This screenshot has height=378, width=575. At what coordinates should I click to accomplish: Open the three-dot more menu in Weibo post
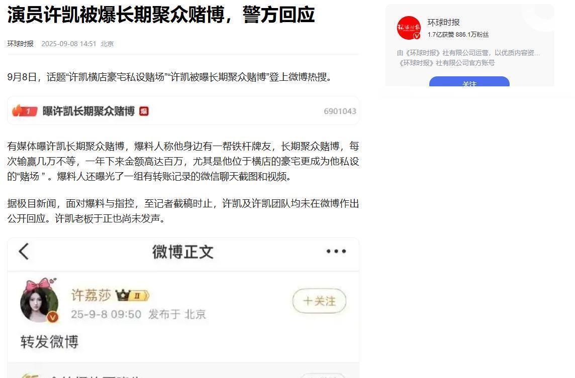(336, 251)
